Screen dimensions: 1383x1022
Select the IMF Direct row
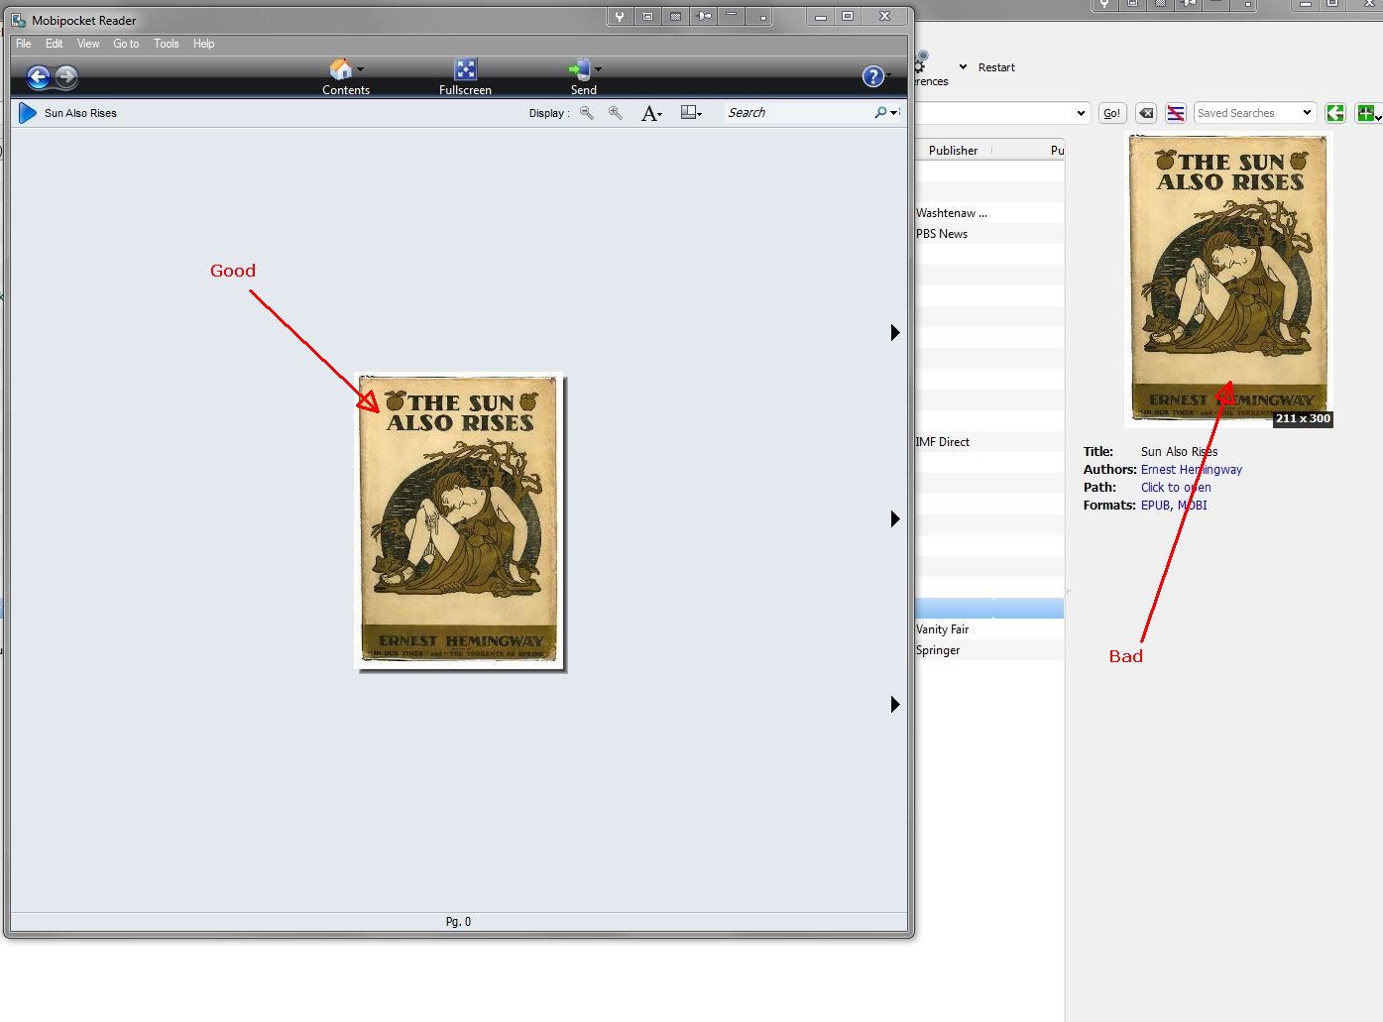point(989,442)
